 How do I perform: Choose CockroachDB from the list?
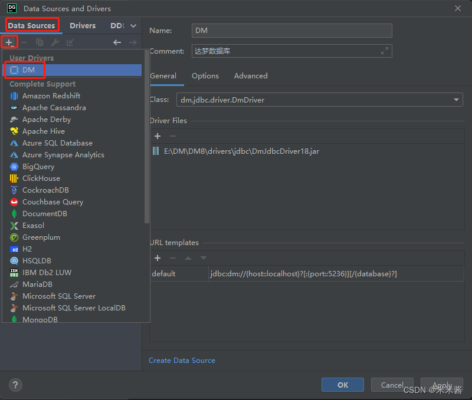[x=72, y=190]
